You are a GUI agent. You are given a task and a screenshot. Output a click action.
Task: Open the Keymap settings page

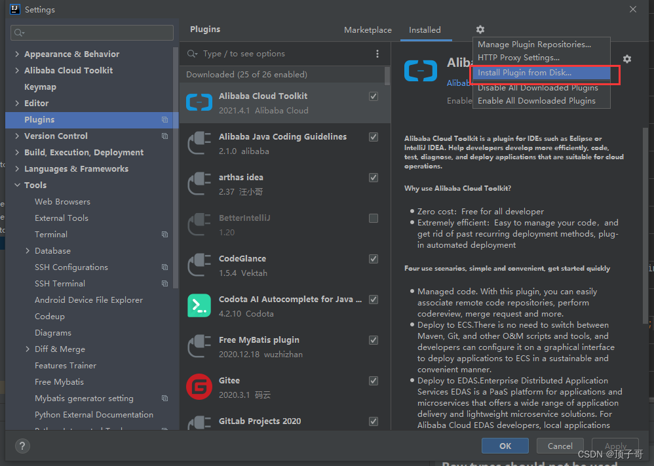(40, 87)
